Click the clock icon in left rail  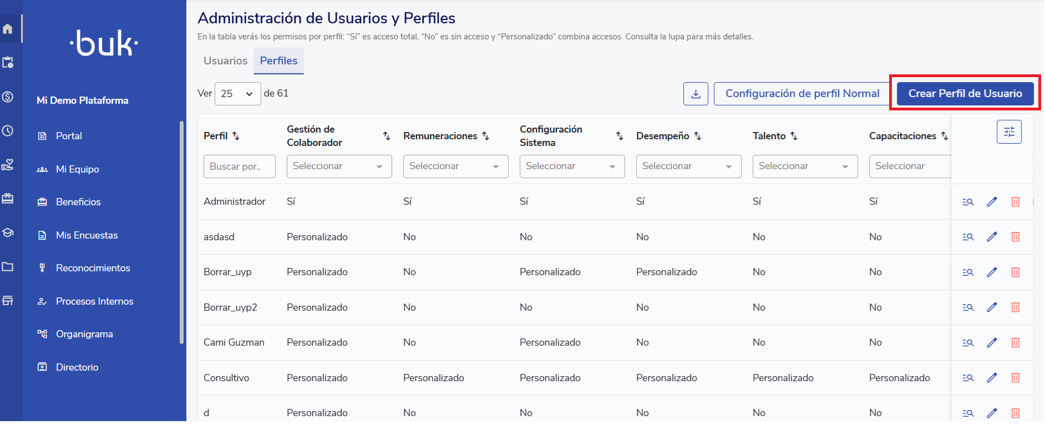8,131
